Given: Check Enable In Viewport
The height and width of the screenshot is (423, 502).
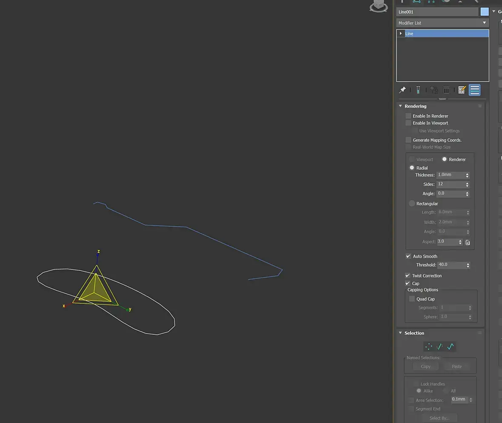Looking at the screenshot, I should tap(408, 123).
